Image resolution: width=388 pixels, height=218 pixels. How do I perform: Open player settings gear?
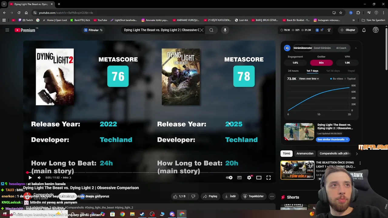click(x=249, y=178)
